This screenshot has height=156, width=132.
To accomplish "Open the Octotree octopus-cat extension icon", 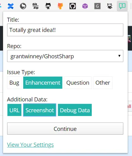I will (110, 6).
